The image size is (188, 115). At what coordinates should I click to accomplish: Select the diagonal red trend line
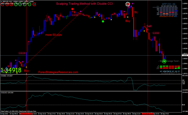(x=60, y=32)
